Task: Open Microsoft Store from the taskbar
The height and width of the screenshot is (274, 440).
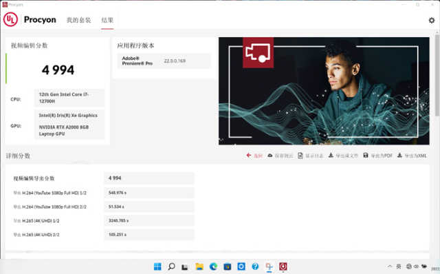Action: [228, 266]
